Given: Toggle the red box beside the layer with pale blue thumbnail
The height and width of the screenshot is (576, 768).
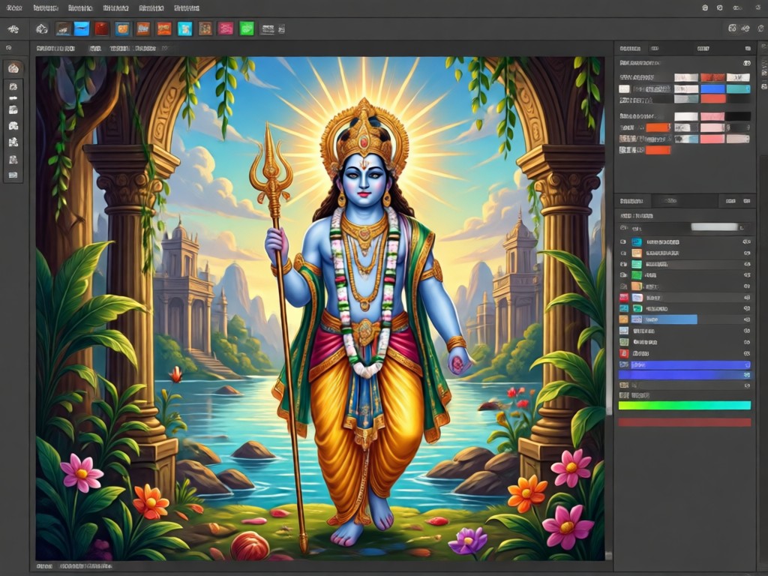Looking at the screenshot, I should [623, 297].
